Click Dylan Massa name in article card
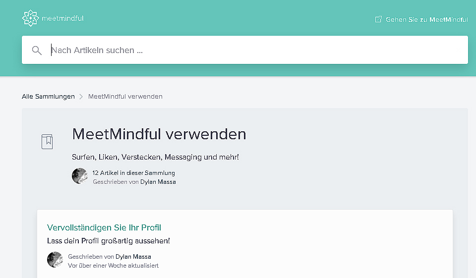This screenshot has height=278, width=476. coord(133,257)
